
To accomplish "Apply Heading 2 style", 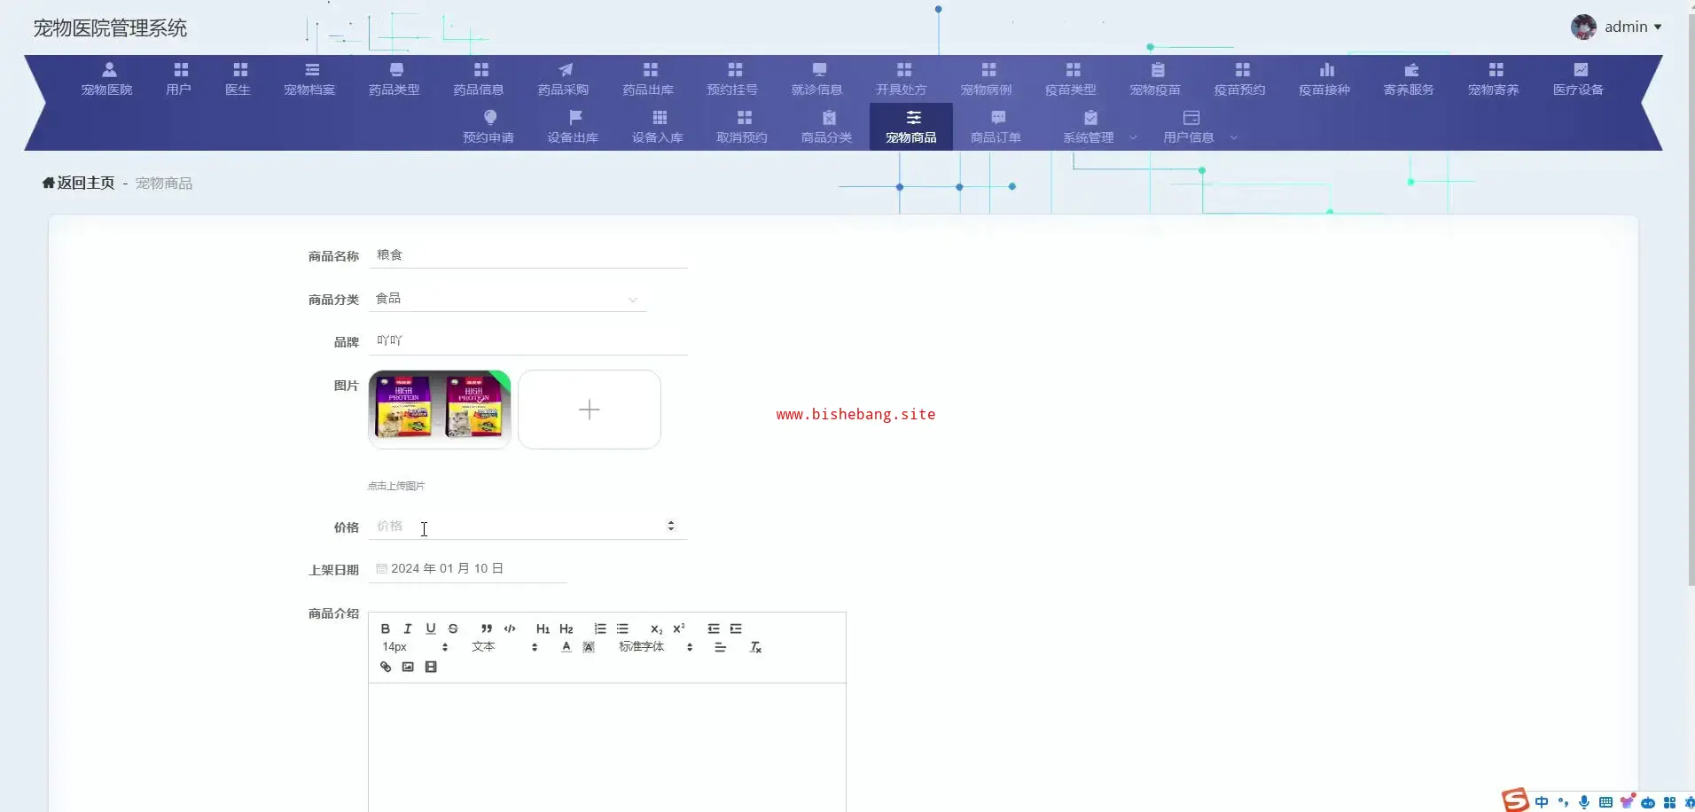I will pos(566,629).
